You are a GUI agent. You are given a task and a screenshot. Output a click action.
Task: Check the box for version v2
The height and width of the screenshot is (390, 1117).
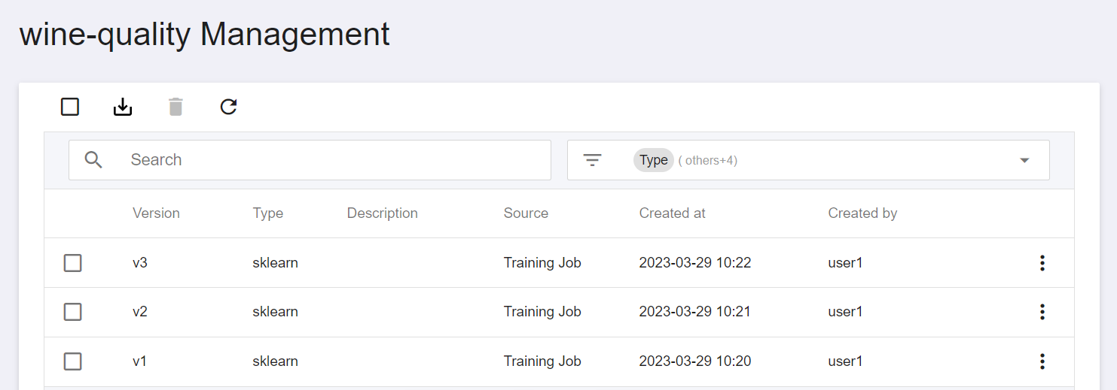point(72,312)
